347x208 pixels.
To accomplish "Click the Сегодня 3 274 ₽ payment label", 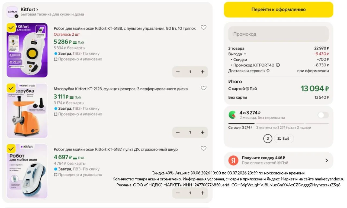I will click(240, 128).
